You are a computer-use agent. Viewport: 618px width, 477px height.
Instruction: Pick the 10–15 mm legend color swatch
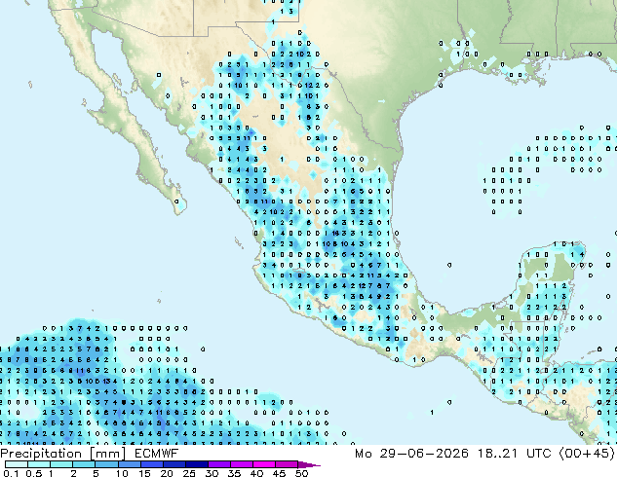coord(130,464)
